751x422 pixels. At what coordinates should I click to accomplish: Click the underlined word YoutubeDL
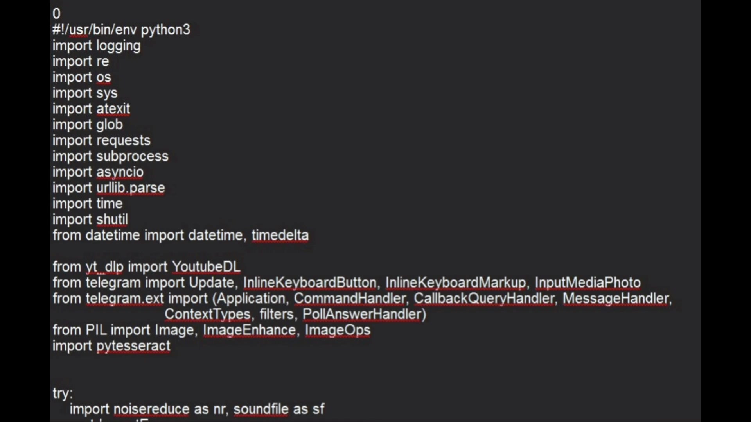[x=206, y=267]
